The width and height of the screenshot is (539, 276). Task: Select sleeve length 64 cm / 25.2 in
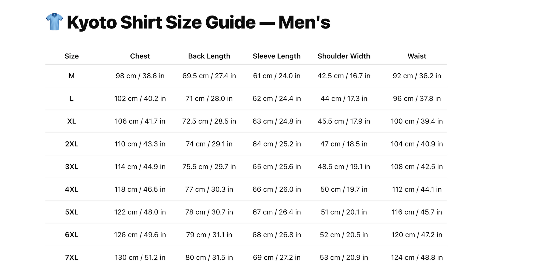pos(276,144)
